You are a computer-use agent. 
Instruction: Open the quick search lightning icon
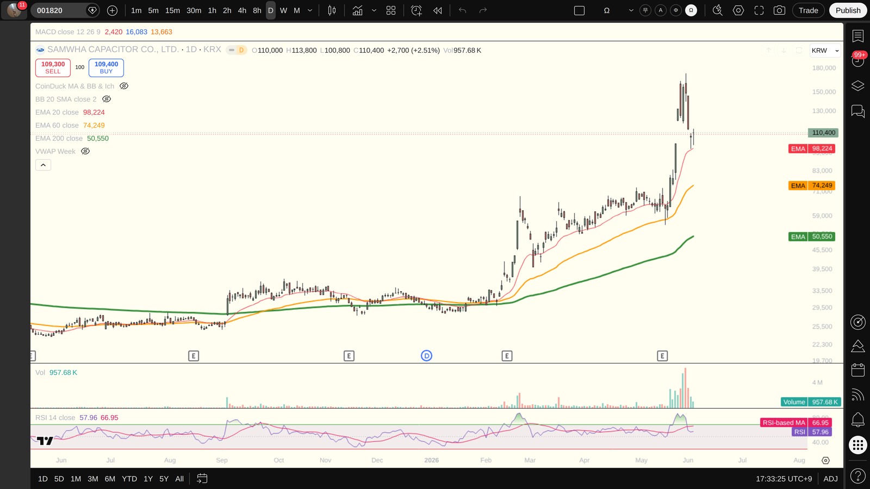pyautogui.click(x=718, y=10)
